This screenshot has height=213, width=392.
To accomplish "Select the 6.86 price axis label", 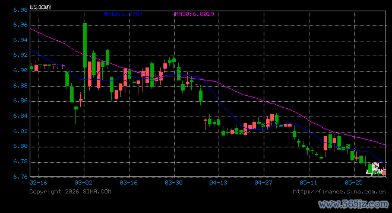I will point(21,101).
